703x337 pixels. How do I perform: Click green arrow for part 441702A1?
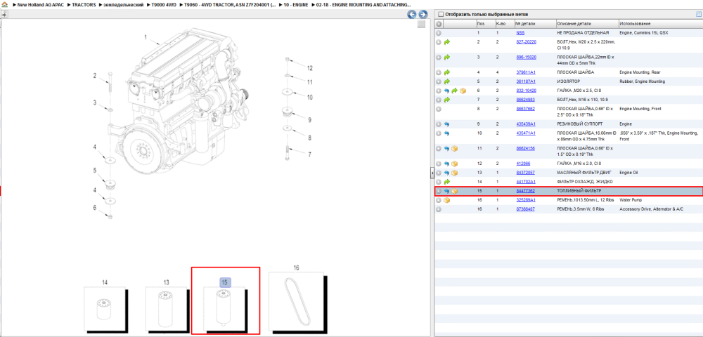click(x=447, y=182)
